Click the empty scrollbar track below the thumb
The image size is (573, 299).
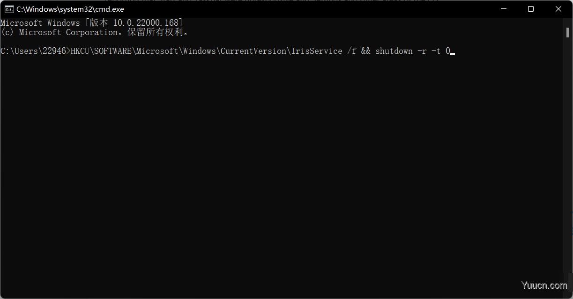click(567, 154)
